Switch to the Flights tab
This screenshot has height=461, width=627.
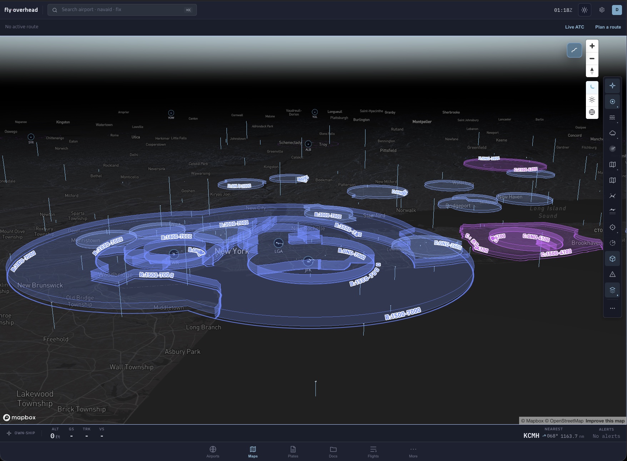tap(373, 452)
